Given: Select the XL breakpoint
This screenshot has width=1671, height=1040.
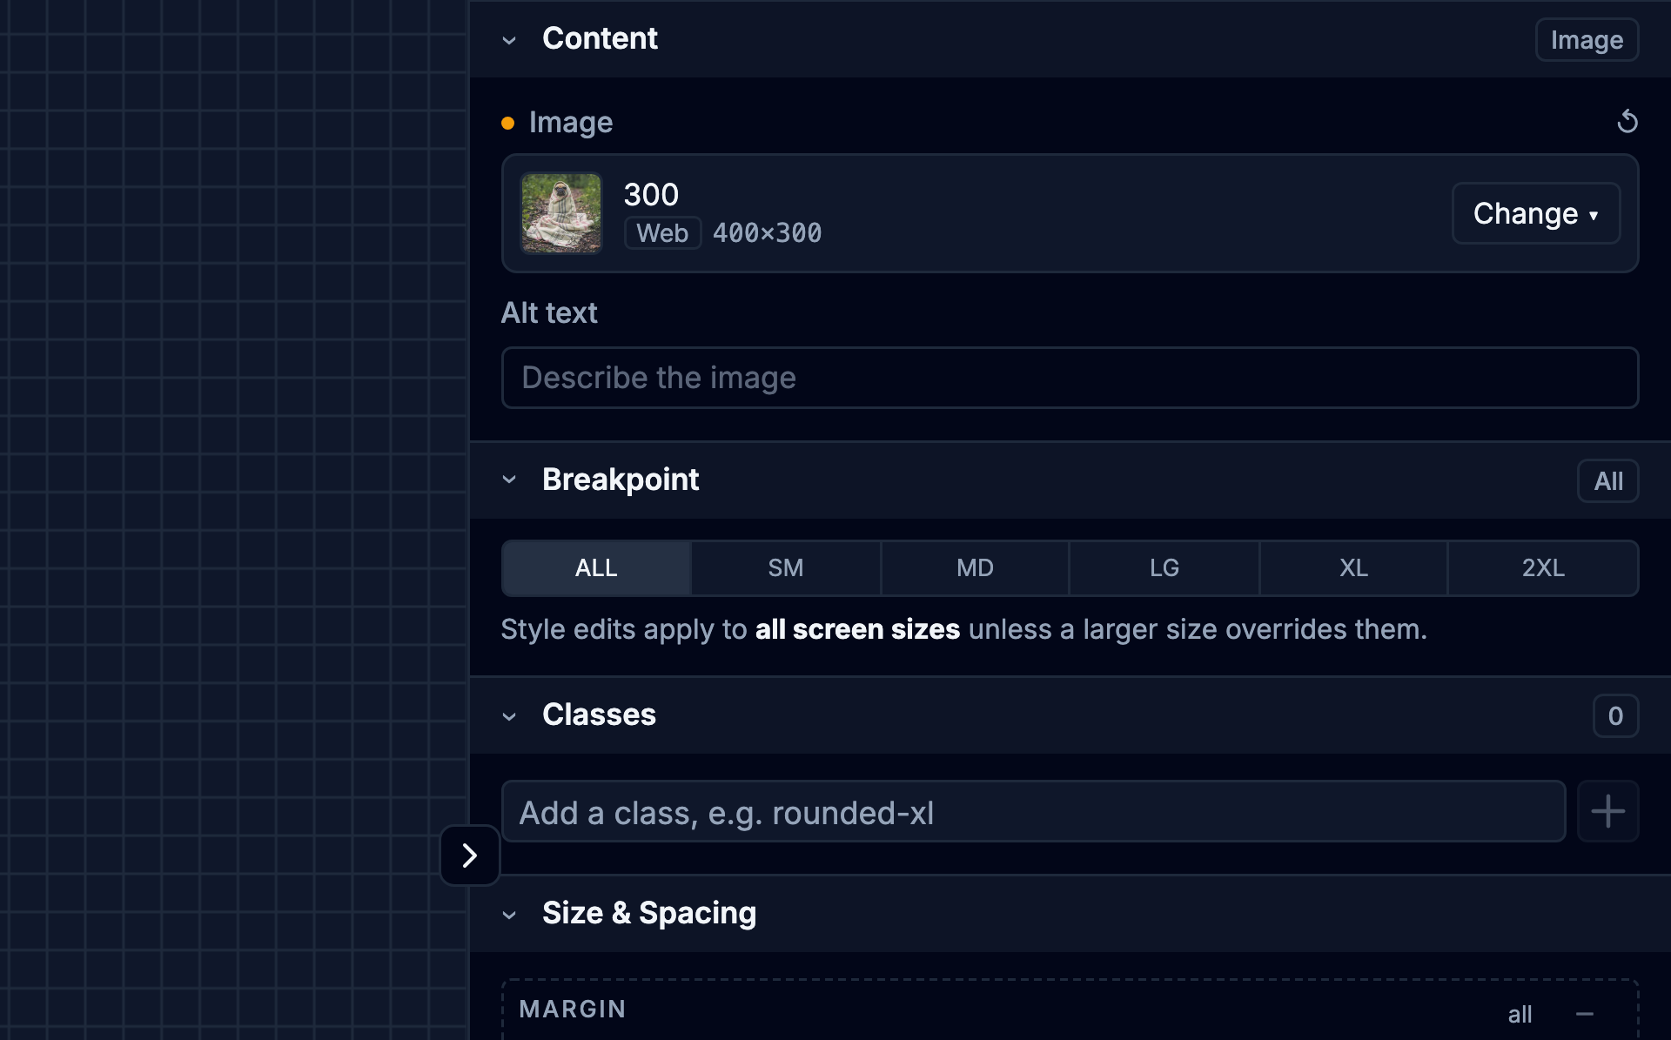Looking at the screenshot, I should coord(1353,568).
